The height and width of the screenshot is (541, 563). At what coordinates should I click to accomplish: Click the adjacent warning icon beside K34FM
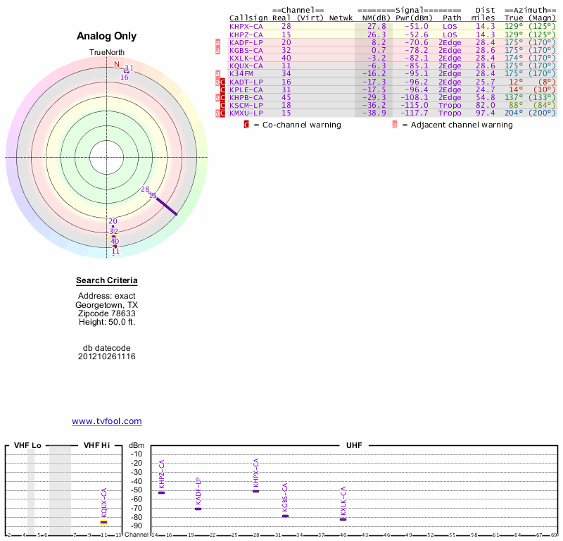(217, 73)
